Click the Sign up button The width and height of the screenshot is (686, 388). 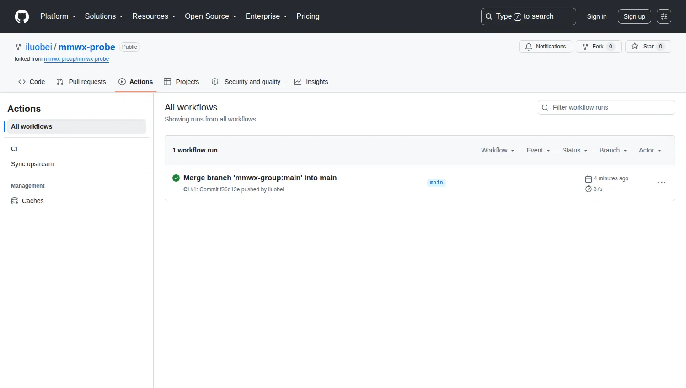pos(634,16)
